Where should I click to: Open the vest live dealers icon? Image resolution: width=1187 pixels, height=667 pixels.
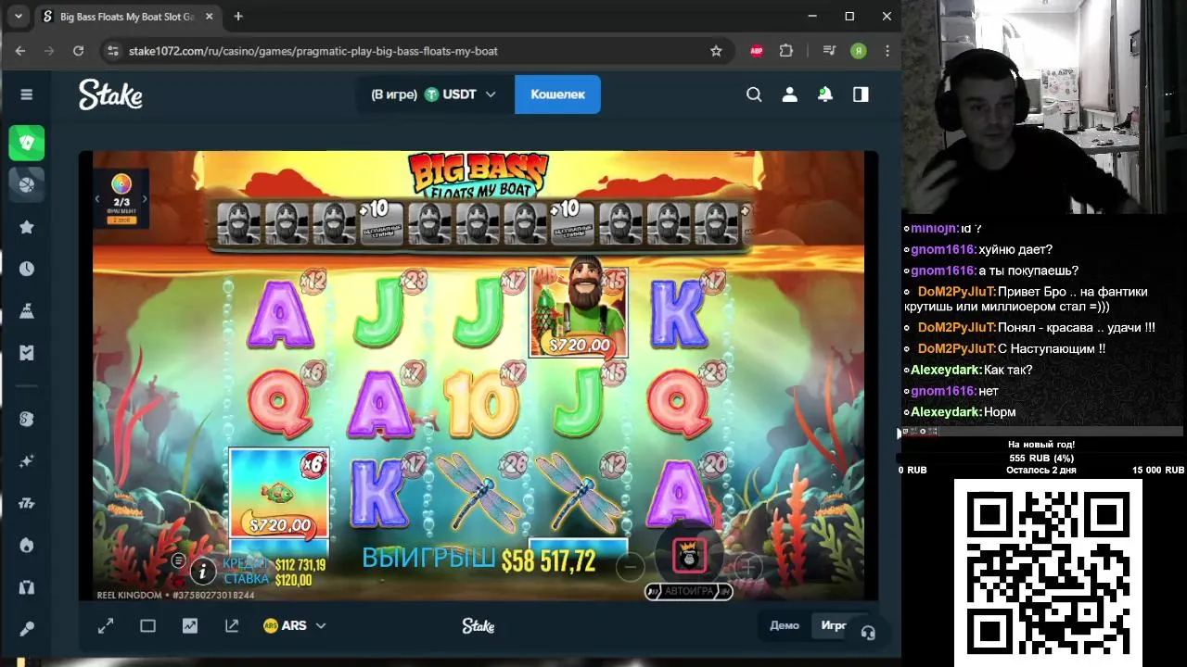pyautogui.click(x=27, y=587)
